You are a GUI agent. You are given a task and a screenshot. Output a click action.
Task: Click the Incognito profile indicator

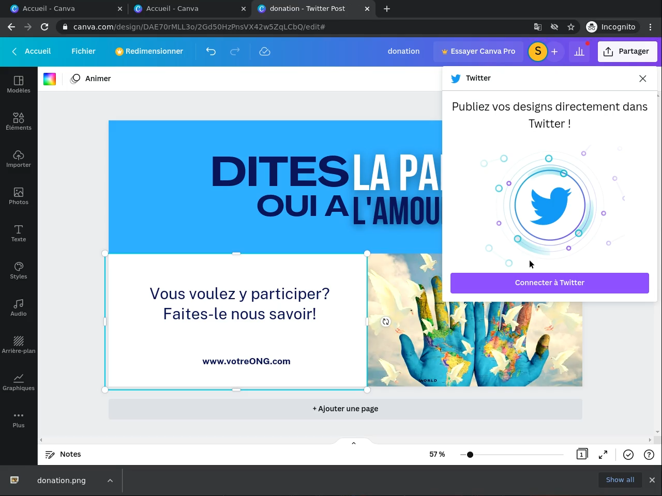pos(611,27)
